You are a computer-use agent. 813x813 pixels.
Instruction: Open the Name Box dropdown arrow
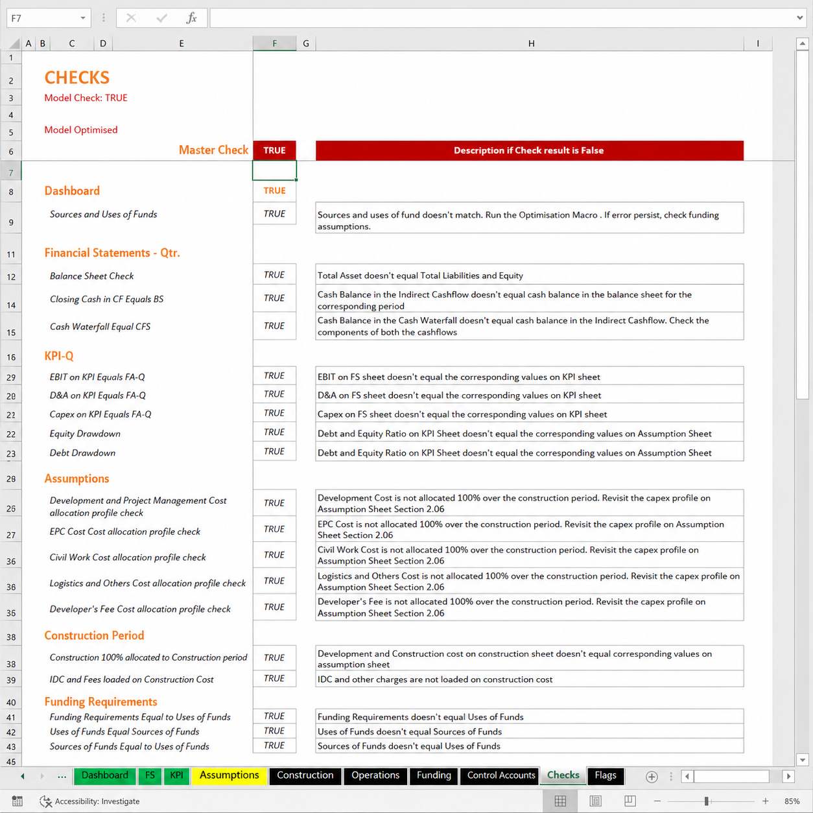click(83, 18)
